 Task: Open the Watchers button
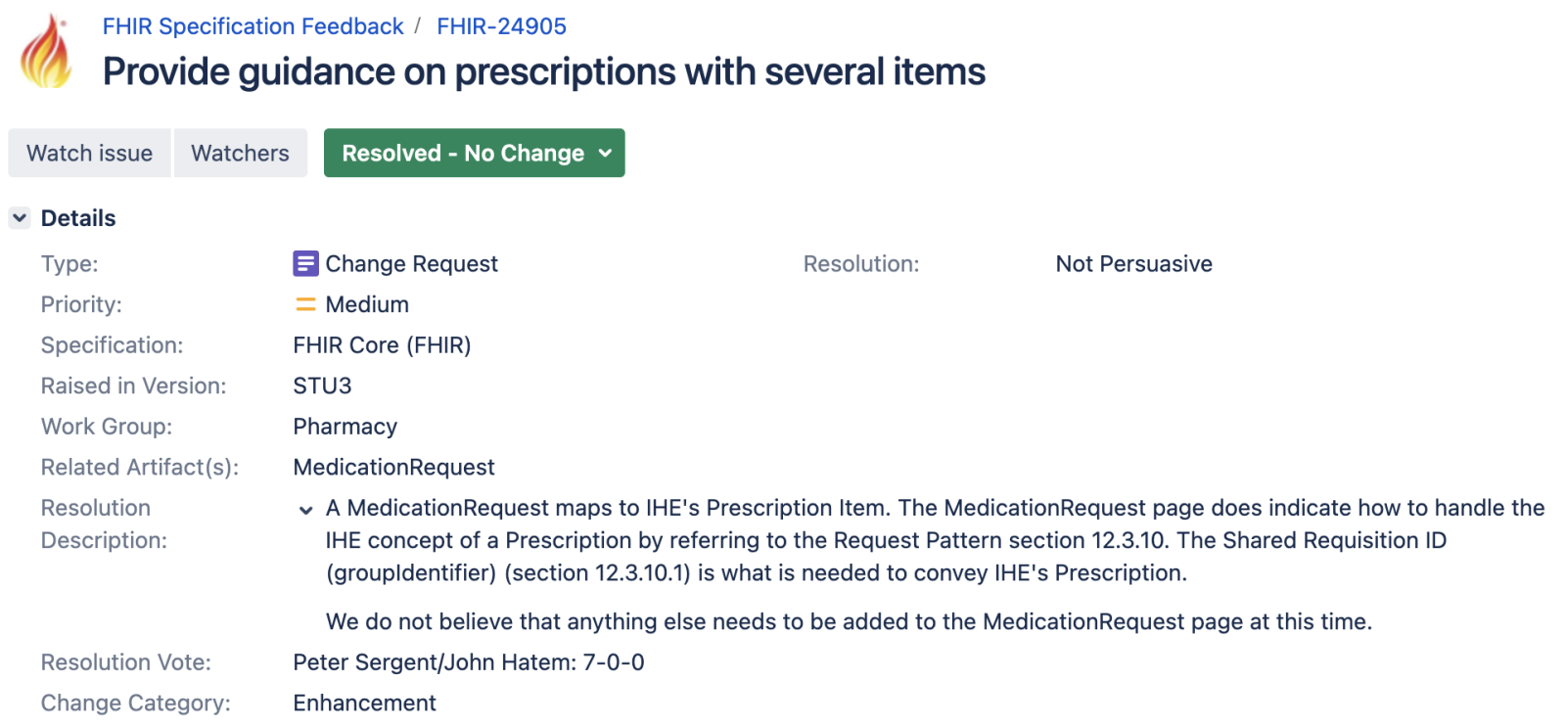coord(240,153)
